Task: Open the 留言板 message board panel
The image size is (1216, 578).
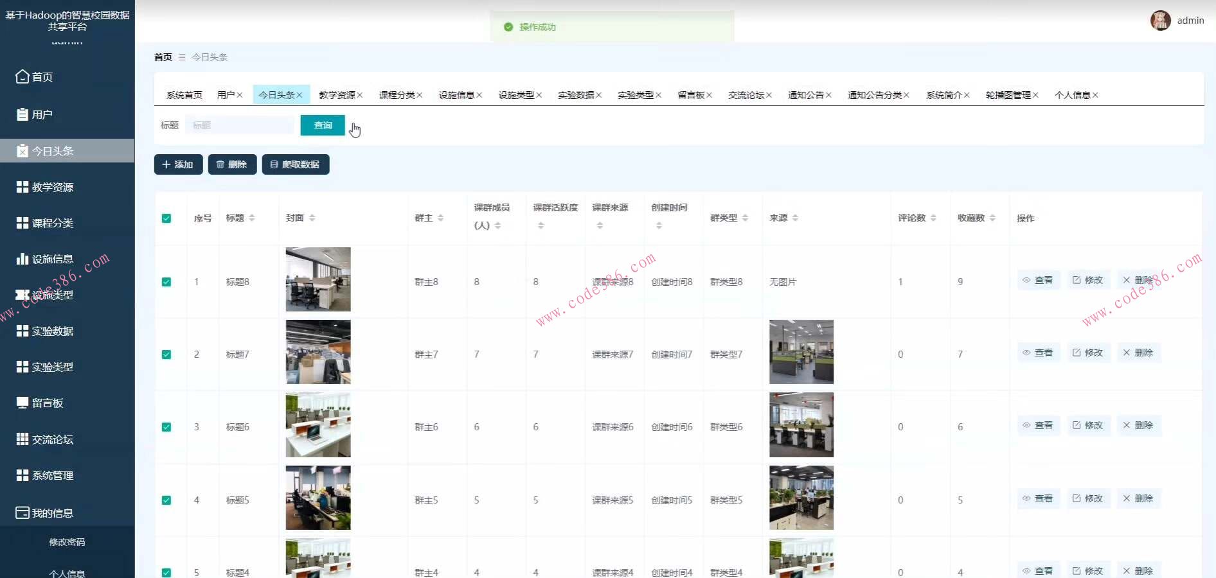Action: coord(48,403)
